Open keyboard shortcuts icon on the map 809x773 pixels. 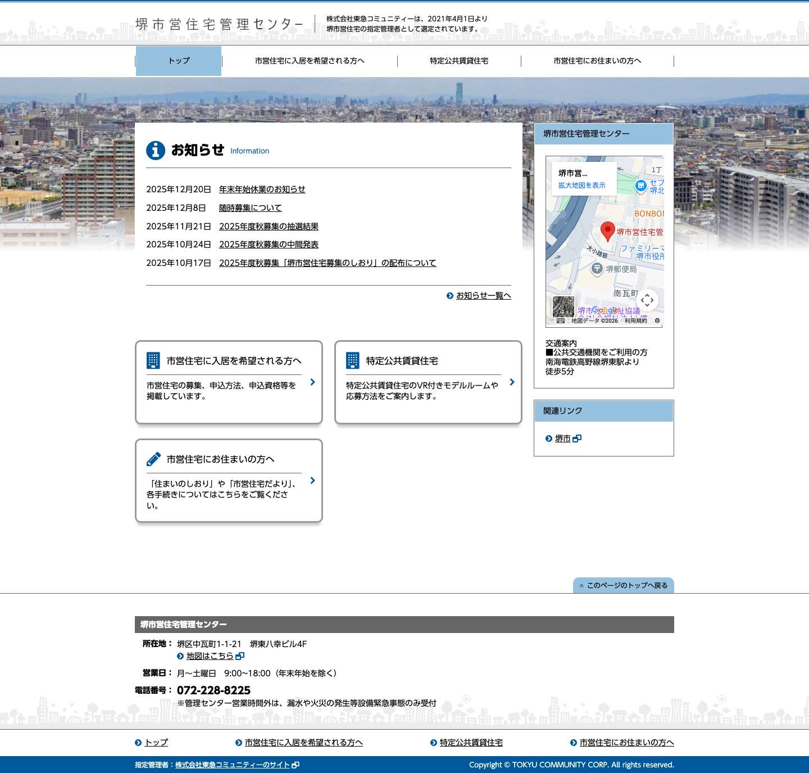pos(562,320)
